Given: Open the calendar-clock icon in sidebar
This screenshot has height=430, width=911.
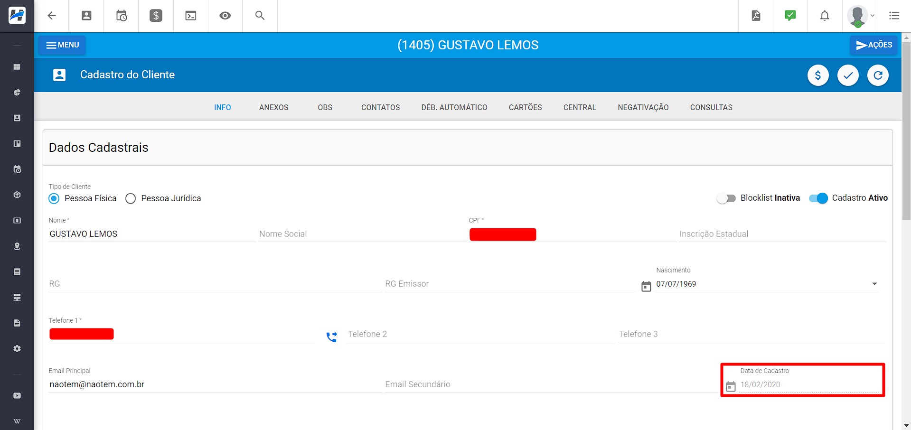Looking at the screenshot, I should point(17,169).
